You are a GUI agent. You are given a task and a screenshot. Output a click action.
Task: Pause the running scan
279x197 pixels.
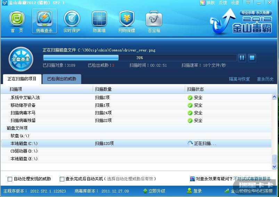click(242, 58)
